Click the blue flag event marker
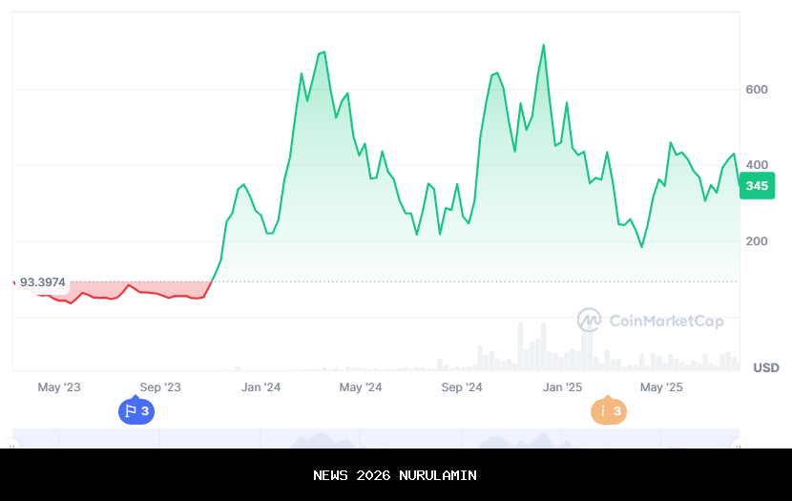 [135, 411]
